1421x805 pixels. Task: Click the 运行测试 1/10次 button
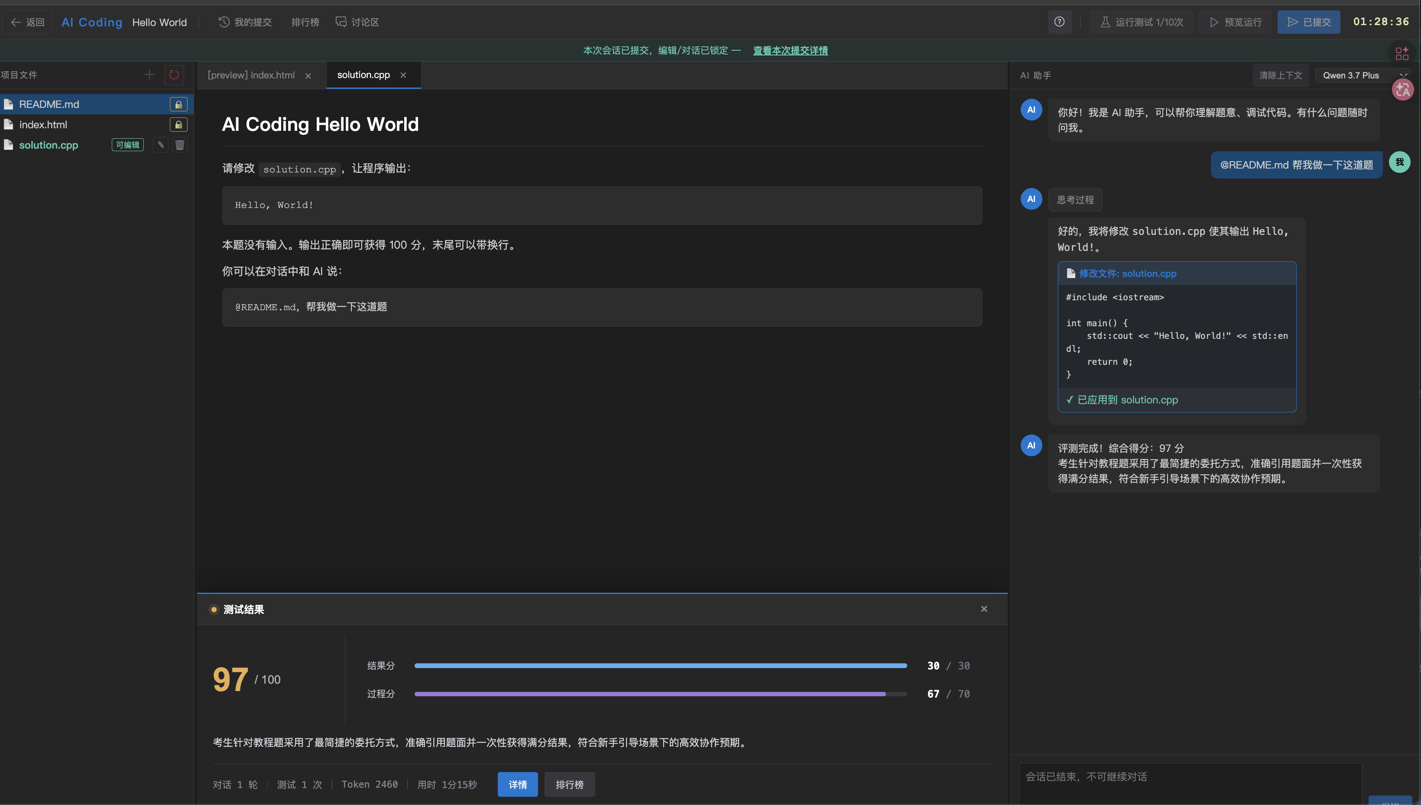pyautogui.click(x=1141, y=22)
